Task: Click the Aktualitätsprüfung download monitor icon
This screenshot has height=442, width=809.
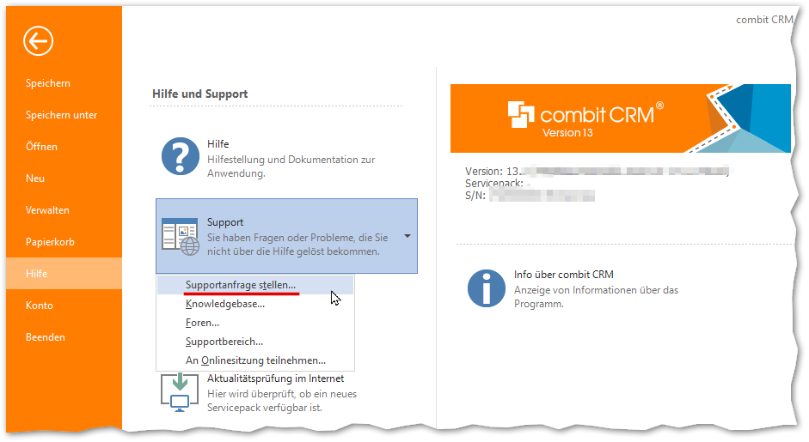Action: 181,391
